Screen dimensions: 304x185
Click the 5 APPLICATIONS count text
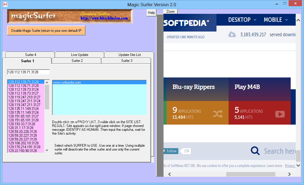pos(248,110)
